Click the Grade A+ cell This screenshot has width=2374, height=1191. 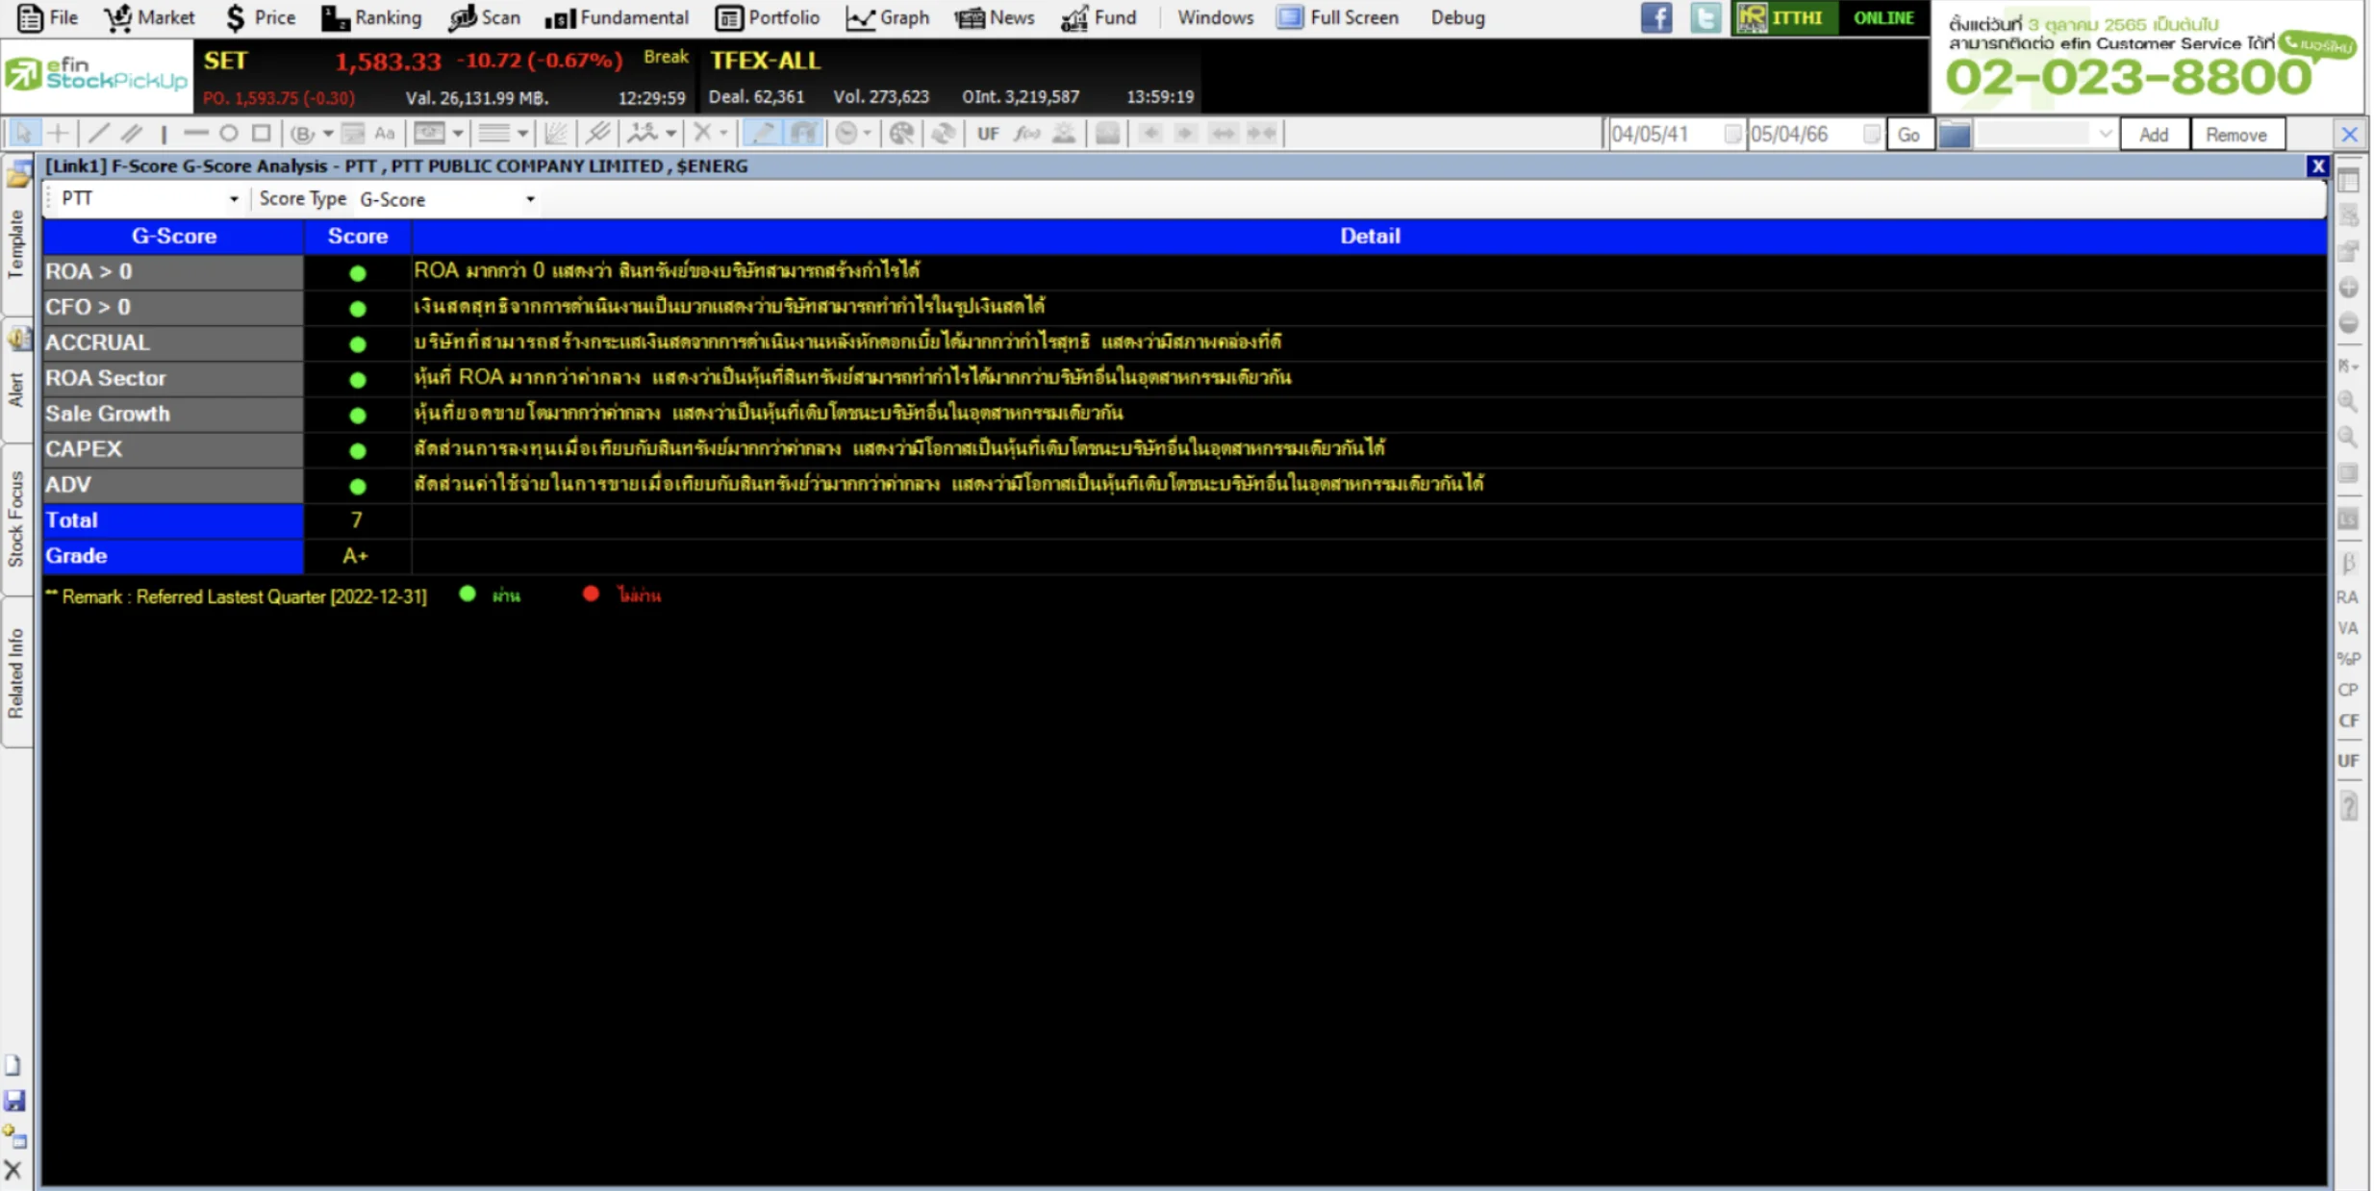(x=356, y=556)
